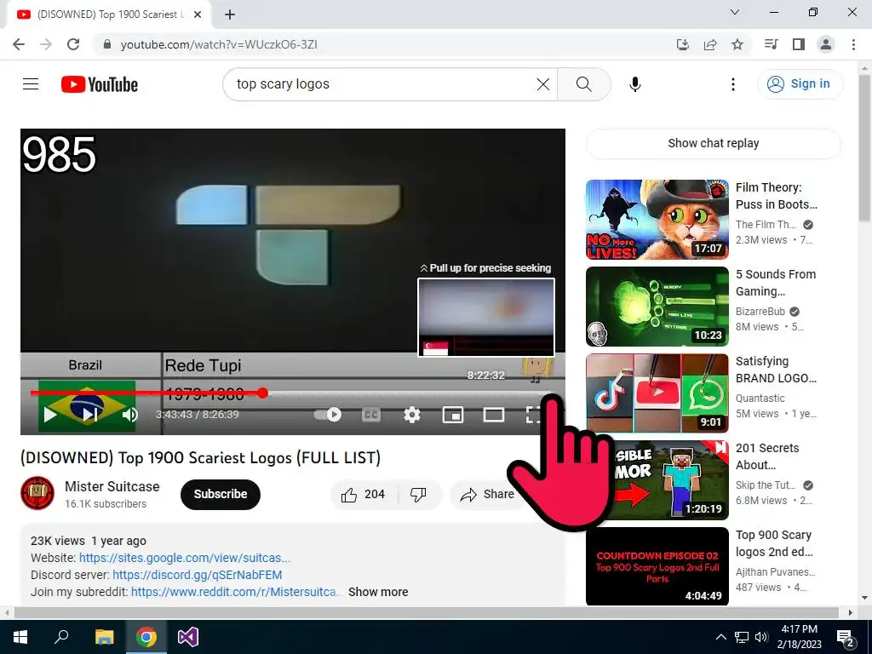This screenshot has height=654, width=872.
Task: Subscribe to Mister Suitcase
Action: [221, 494]
